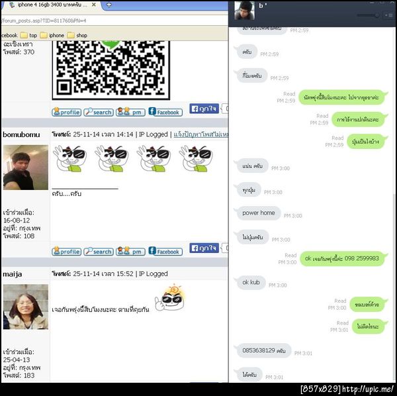Screen dimensions: 397x396
Task: Click Facebook ถูกใจ like button below QR code
Action: (204, 109)
